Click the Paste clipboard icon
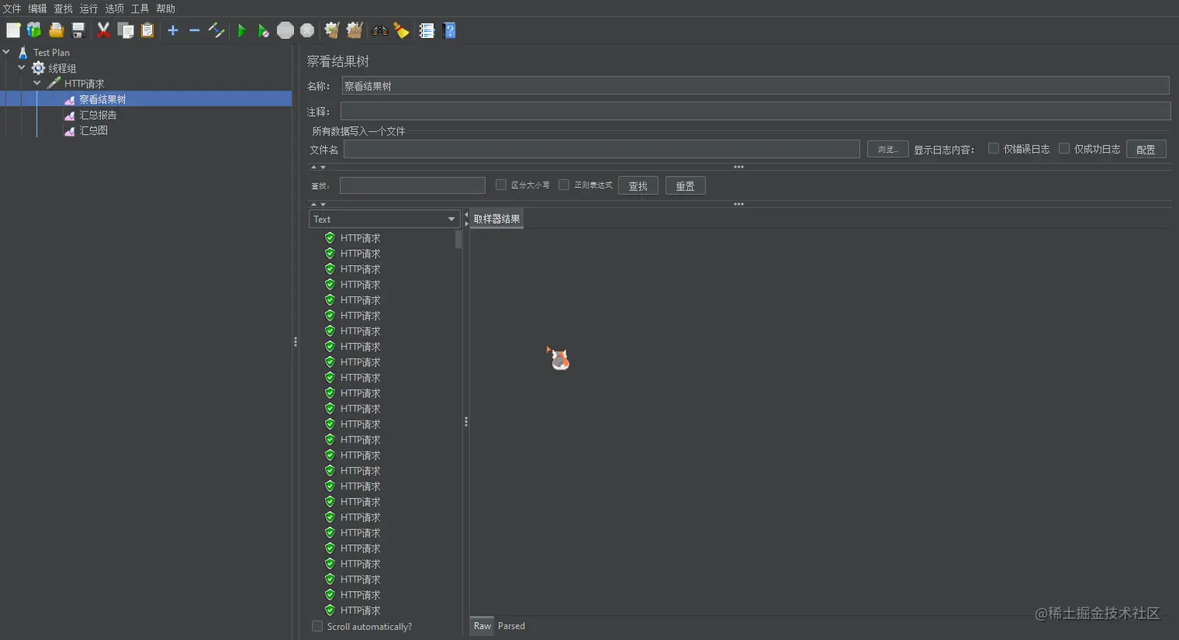The image size is (1179, 640). (147, 30)
